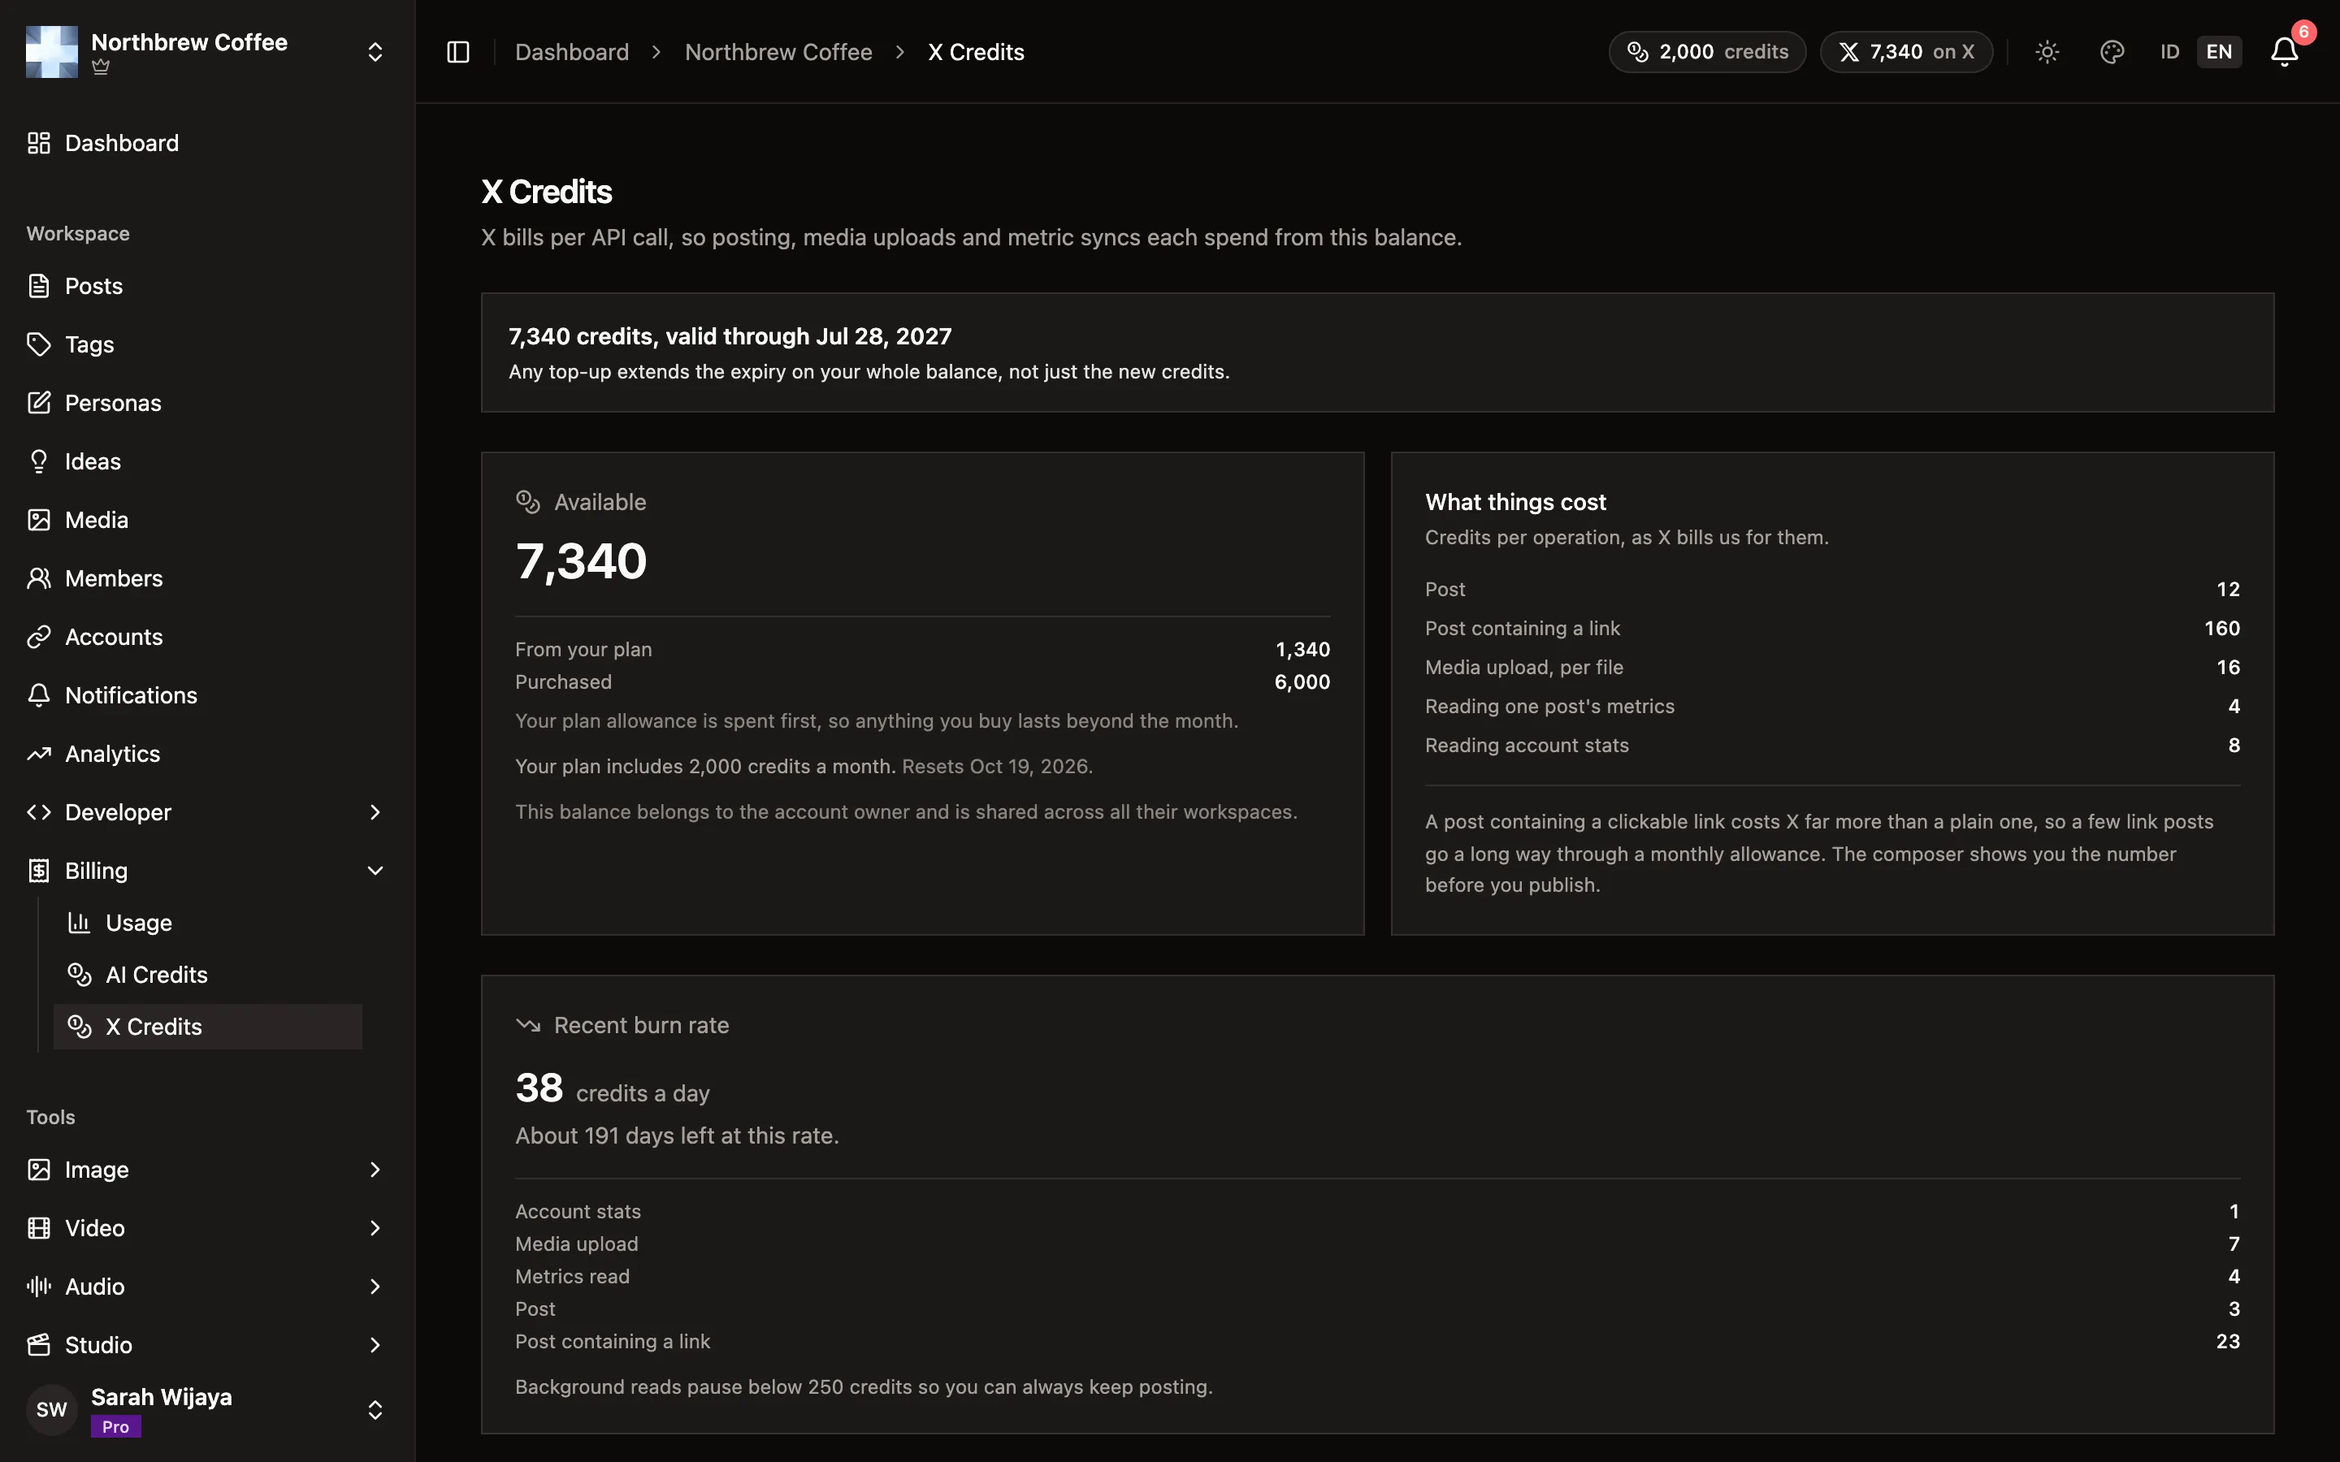2340x1462 pixels.
Task: Click the Image tool icon
Action: click(x=39, y=1170)
